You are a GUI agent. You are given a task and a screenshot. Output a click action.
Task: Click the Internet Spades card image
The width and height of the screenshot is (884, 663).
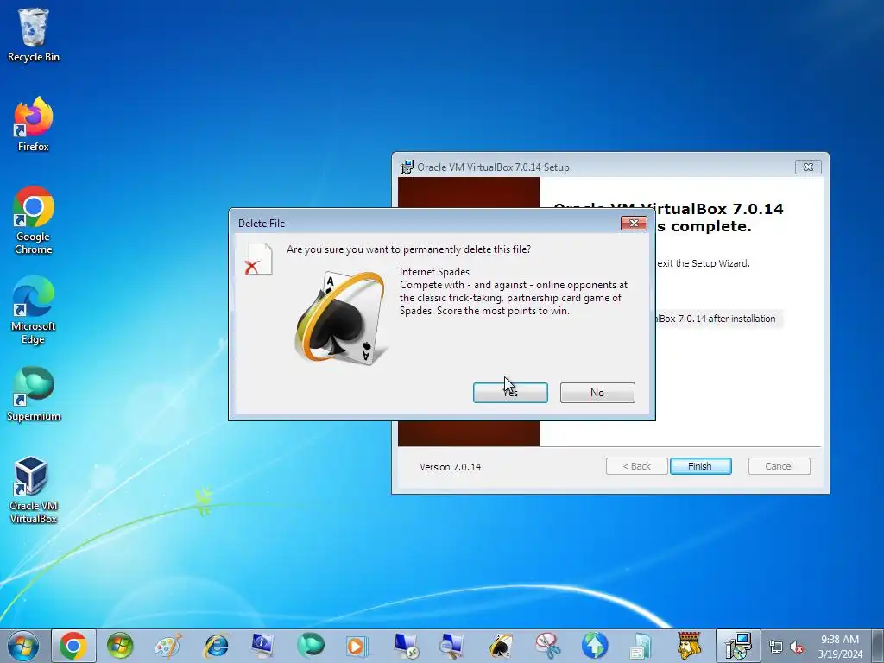tap(341, 318)
